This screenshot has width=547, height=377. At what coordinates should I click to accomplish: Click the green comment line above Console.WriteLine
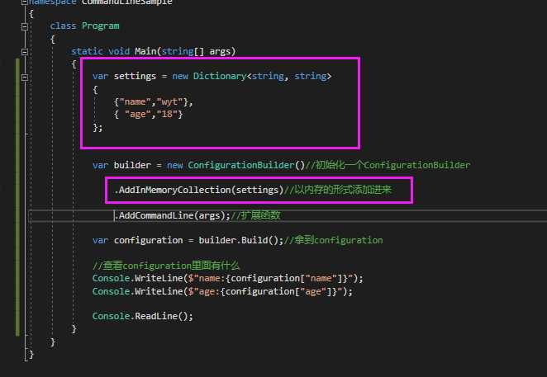(x=166, y=266)
